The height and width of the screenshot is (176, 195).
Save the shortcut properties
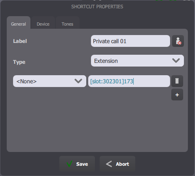point(77,164)
